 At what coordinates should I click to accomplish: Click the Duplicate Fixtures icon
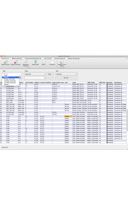[26, 62]
